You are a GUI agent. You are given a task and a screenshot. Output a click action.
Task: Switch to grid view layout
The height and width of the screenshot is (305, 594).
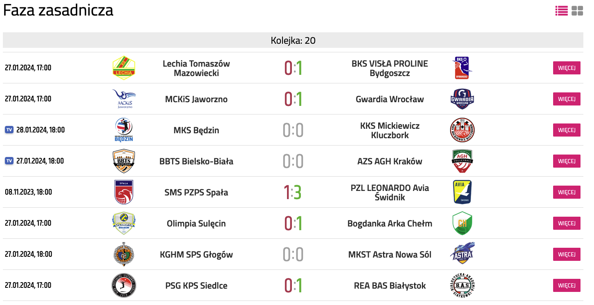click(x=577, y=11)
